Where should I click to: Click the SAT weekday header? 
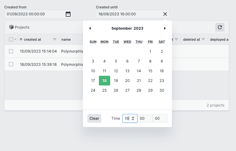(162, 42)
